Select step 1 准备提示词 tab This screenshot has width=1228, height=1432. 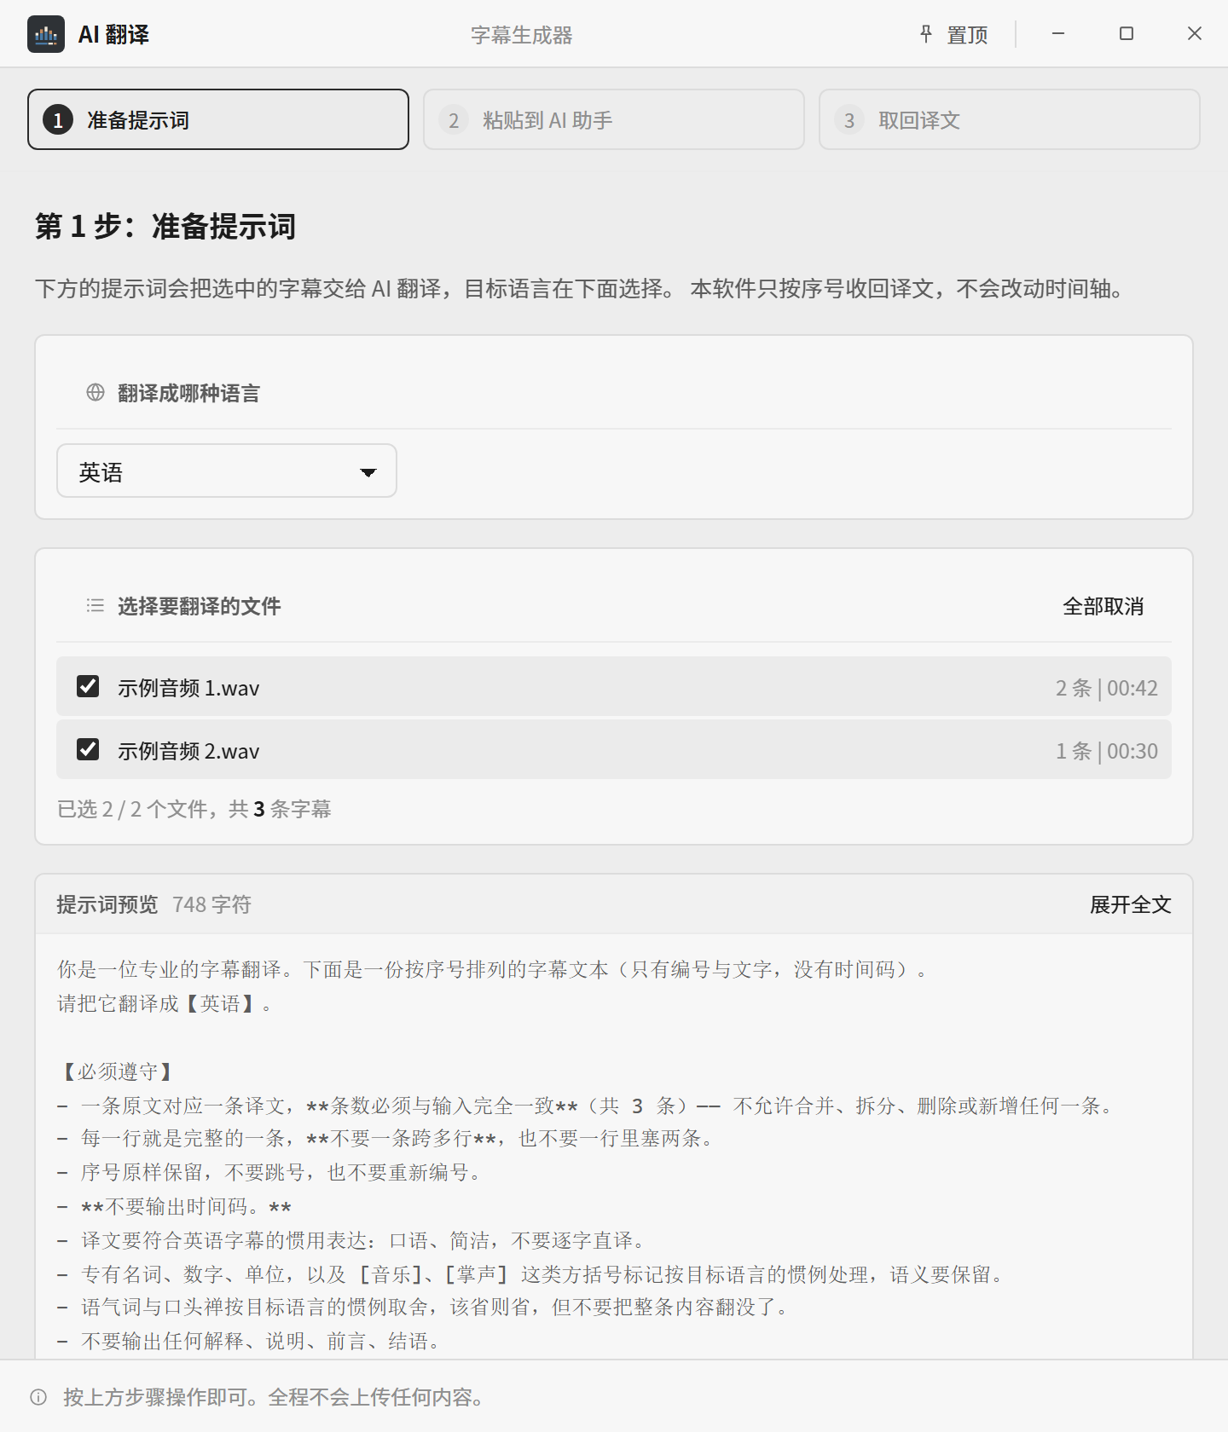(218, 119)
